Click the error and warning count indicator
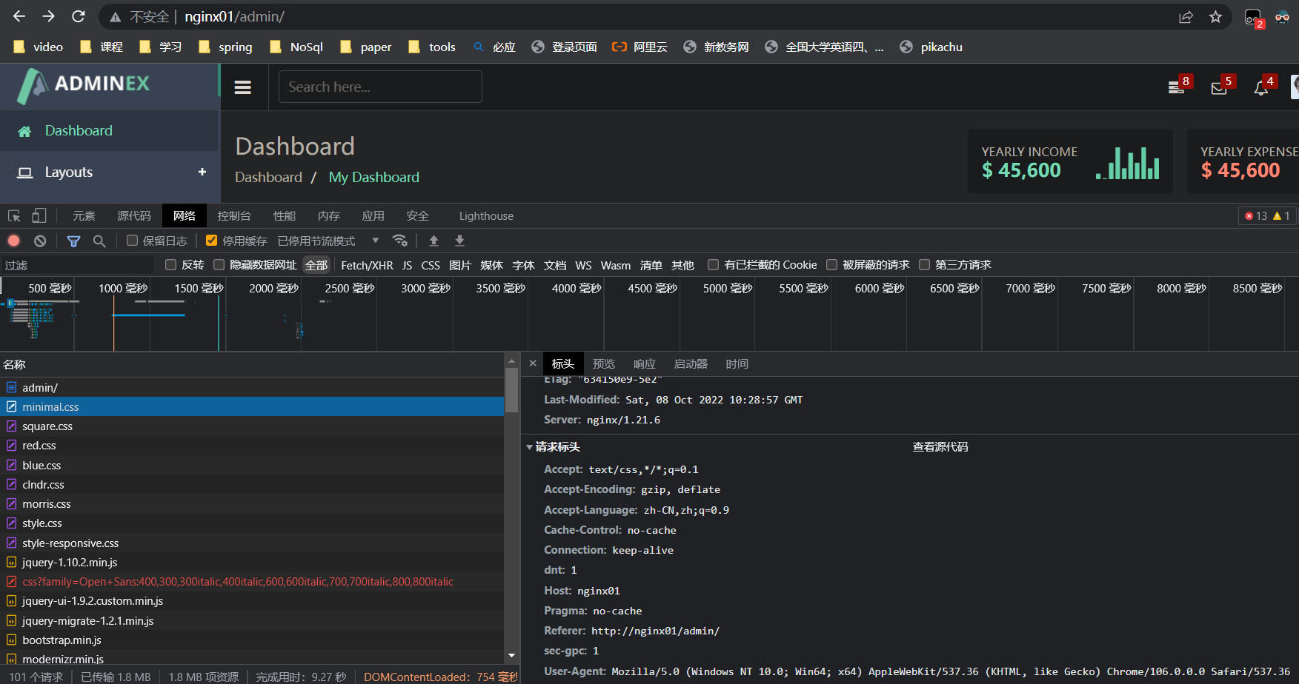The width and height of the screenshot is (1299, 684). tap(1267, 215)
